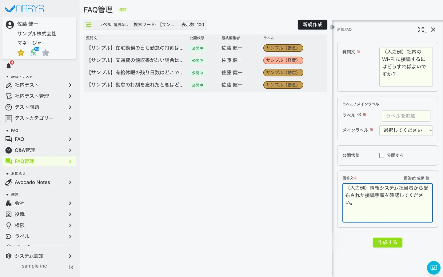Click the label info icon
Viewport: 443px width, 277px height.
(x=359, y=115)
